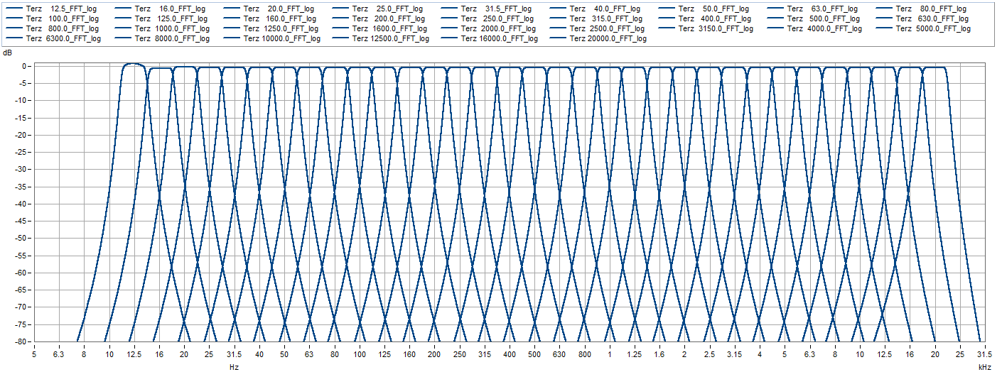Click the dB y-axis unit label

coord(7,53)
